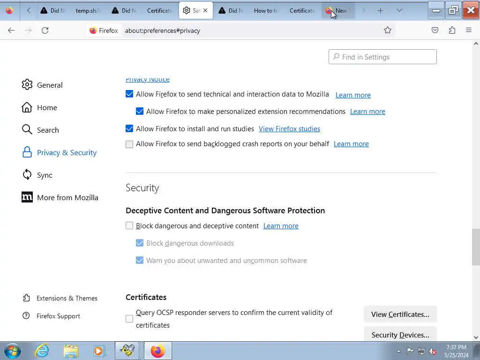Click View Certificates button
The width and height of the screenshot is (480, 360).
[x=400, y=315]
